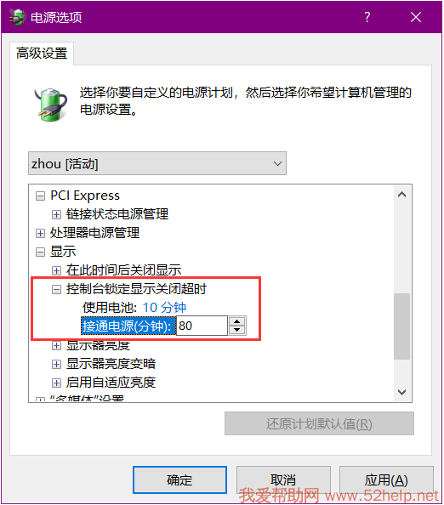Decrease minutes with spinner down arrow
Viewport: 444px width, 505px height.
coord(236,330)
